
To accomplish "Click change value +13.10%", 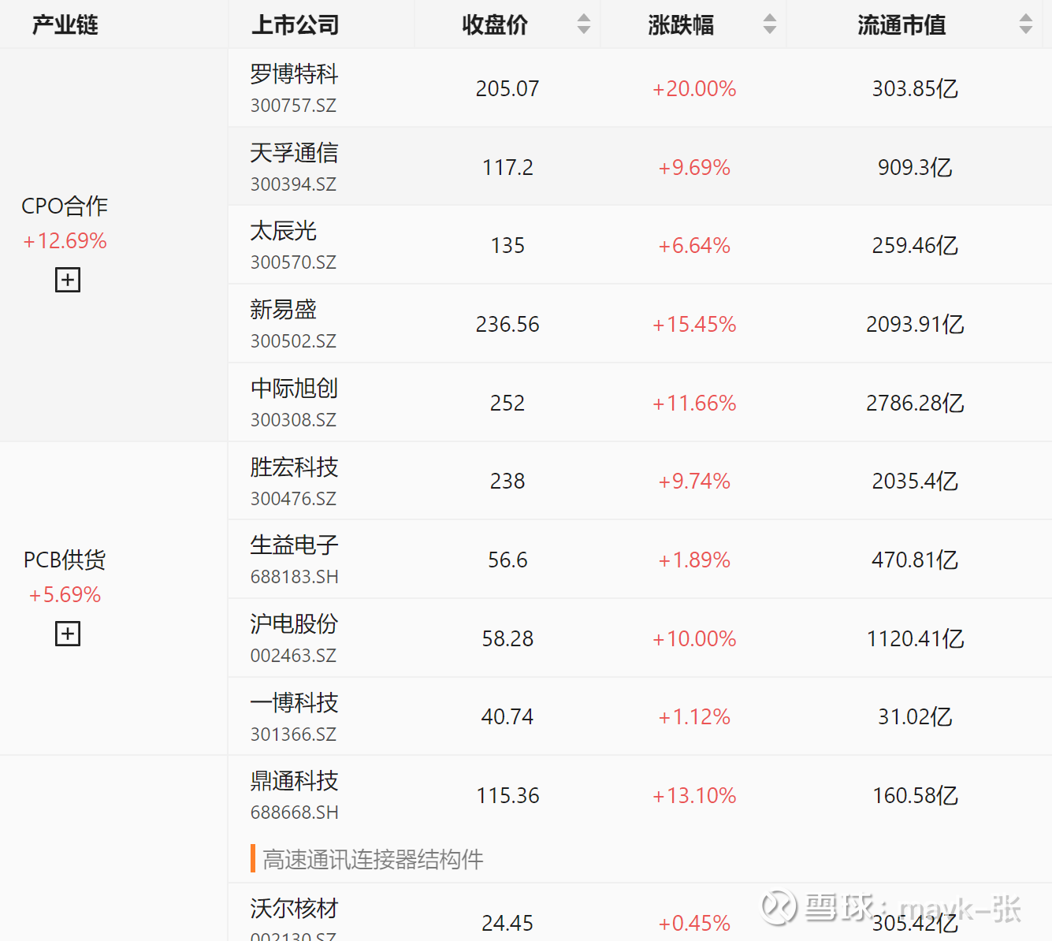I will pyautogui.click(x=694, y=796).
